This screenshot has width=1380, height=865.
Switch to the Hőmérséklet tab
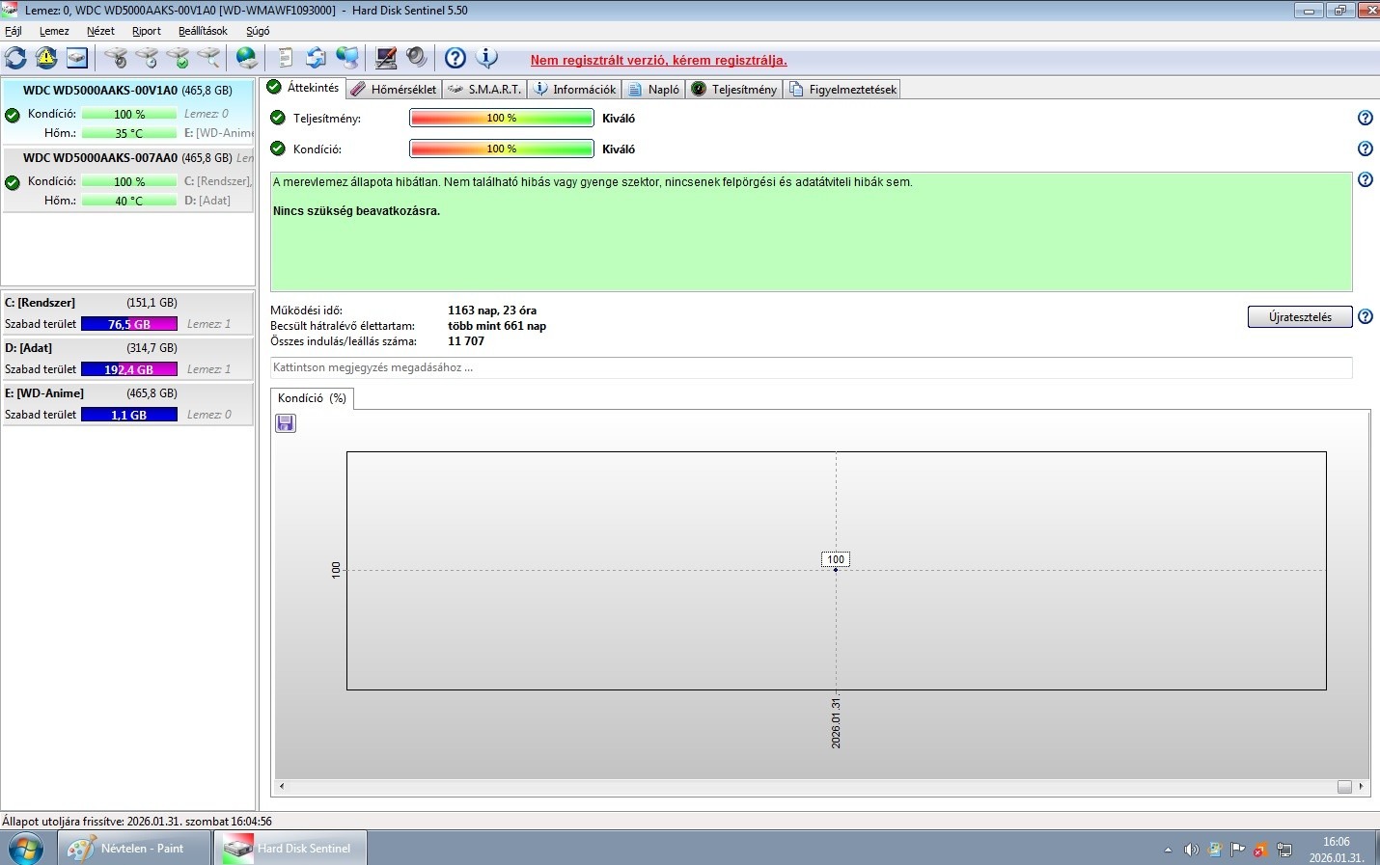pyautogui.click(x=394, y=89)
